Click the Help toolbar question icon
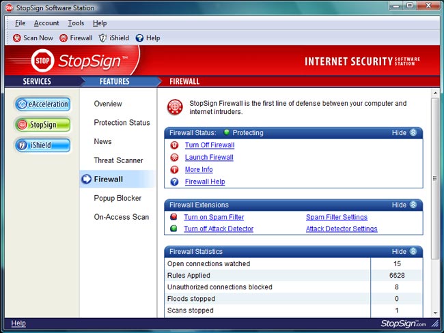 [x=139, y=38]
